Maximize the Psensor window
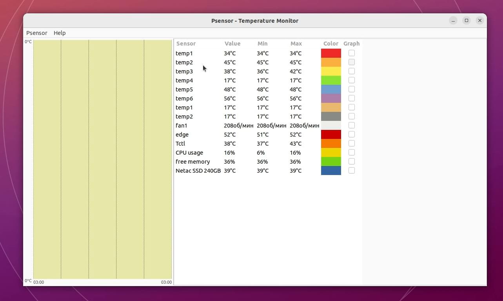The height and width of the screenshot is (301, 503). click(x=467, y=20)
